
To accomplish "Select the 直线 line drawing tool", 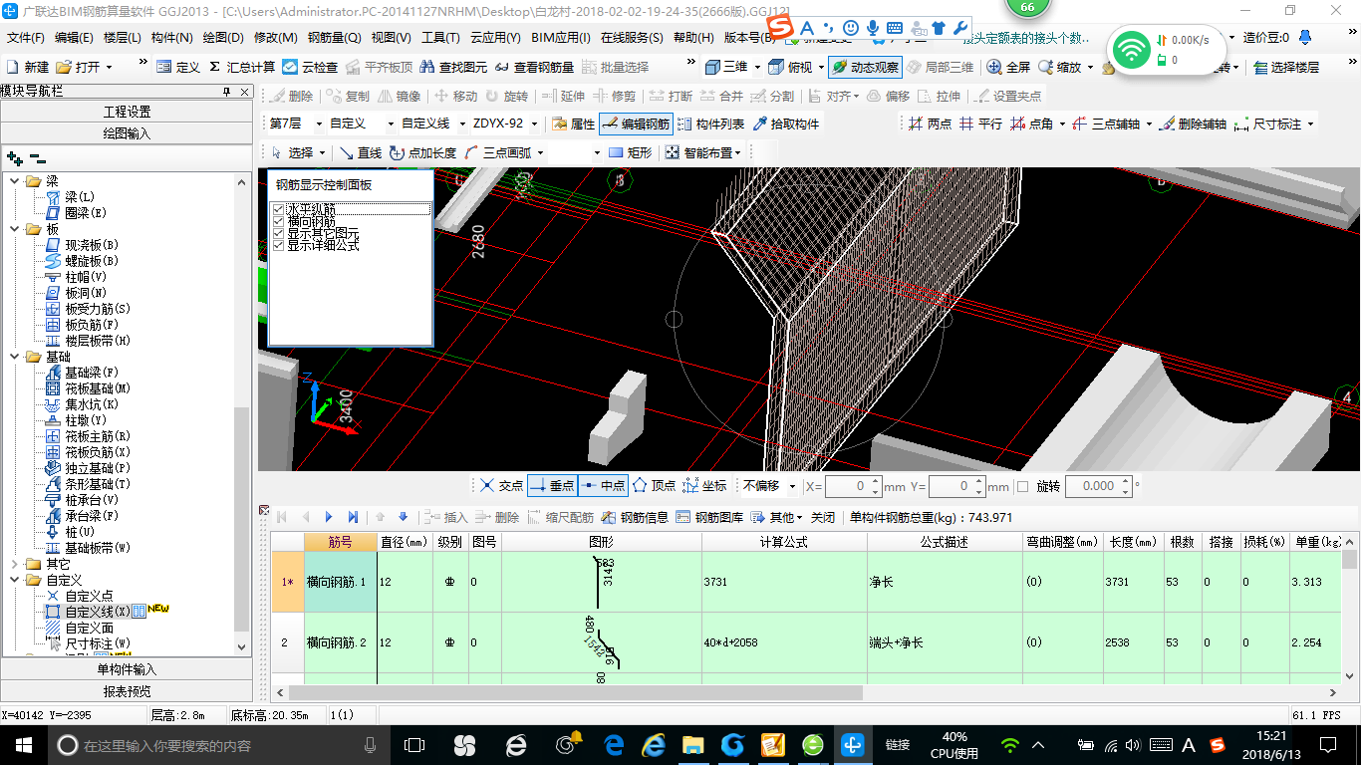I will 360,152.
